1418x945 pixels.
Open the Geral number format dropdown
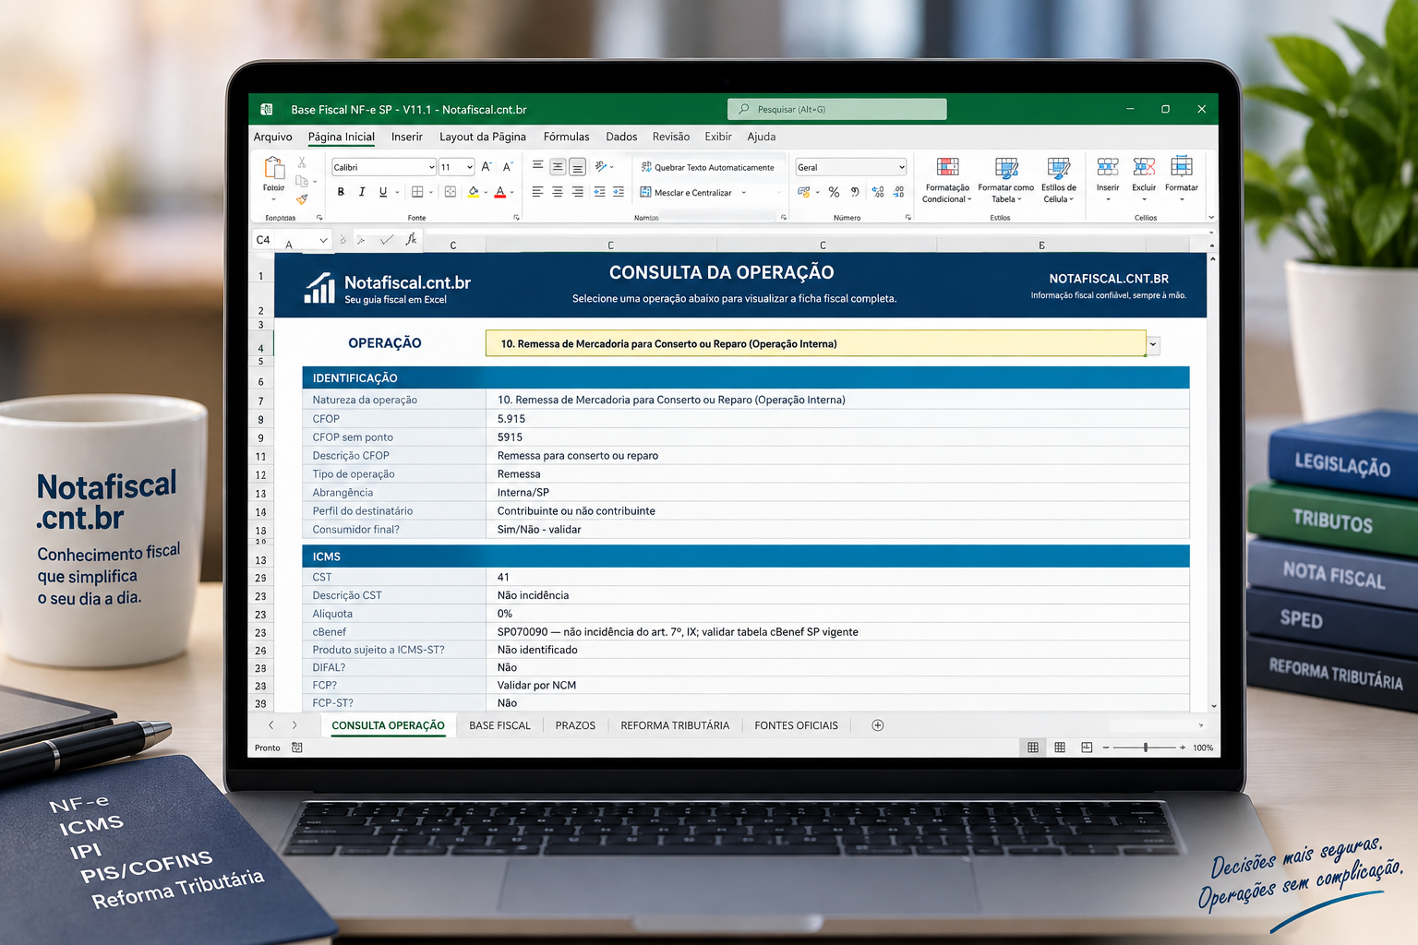pos(902,167)
